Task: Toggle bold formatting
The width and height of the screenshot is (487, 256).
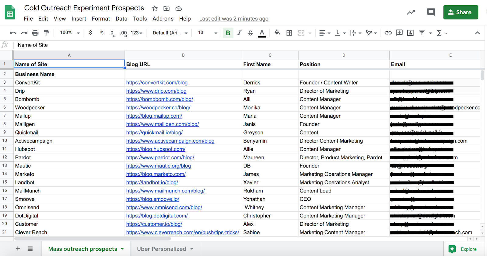Action: 228,33
